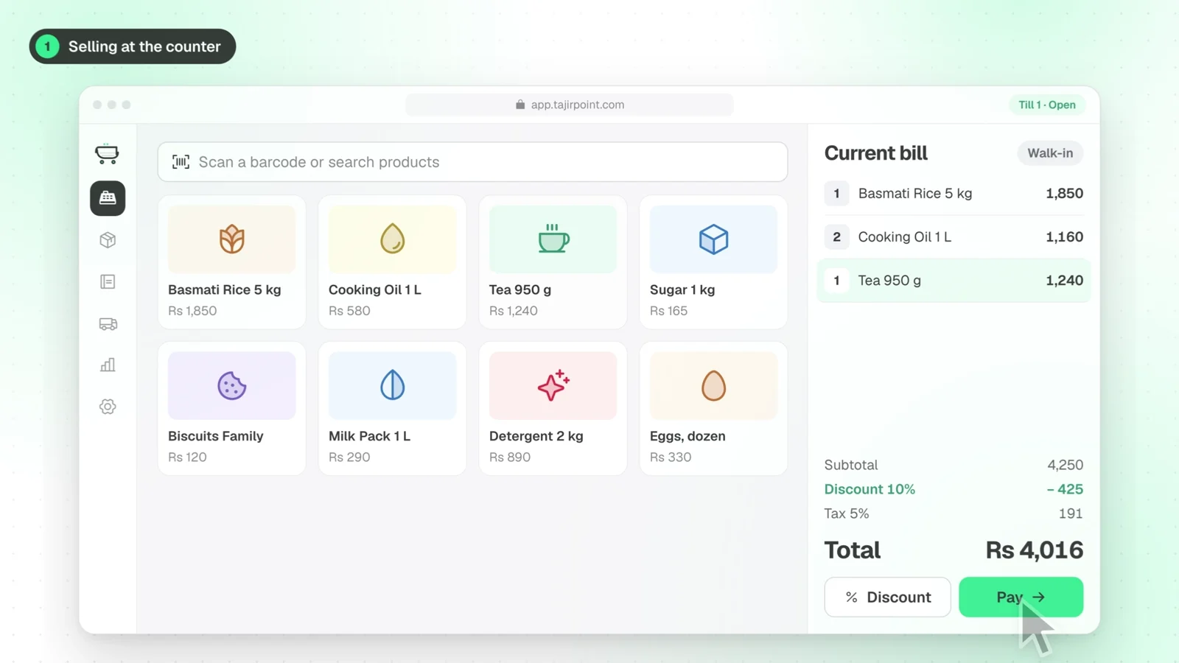
Task: Select the Basmati Rice 5 kg bill line
Action: (x=954, y=194)
